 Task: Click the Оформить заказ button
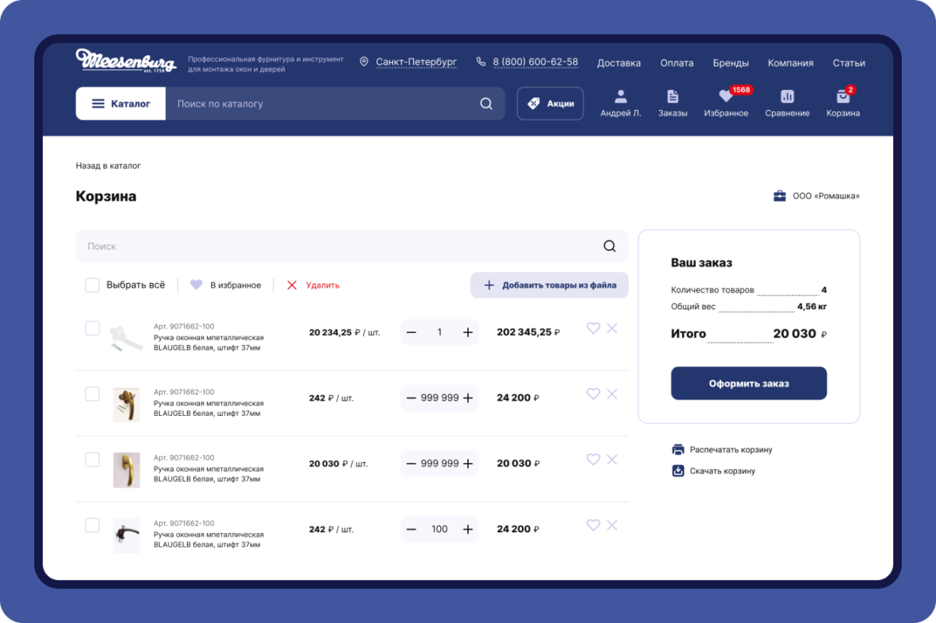click(x=748, y=383)
